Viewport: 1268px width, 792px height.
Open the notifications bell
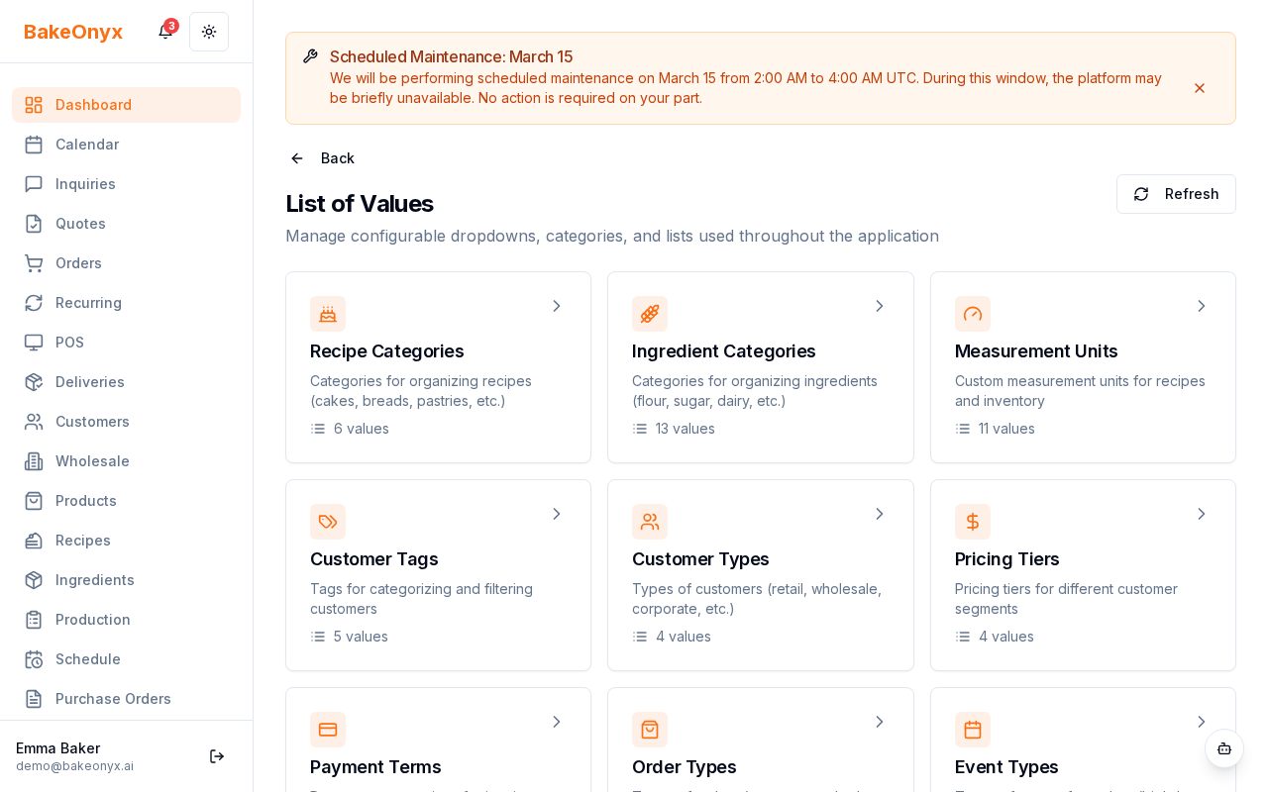coord(164,32)
